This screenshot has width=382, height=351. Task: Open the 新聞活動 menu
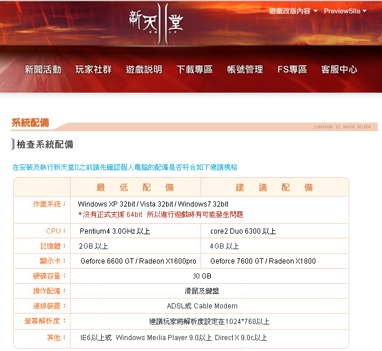(x=43, y=70)
